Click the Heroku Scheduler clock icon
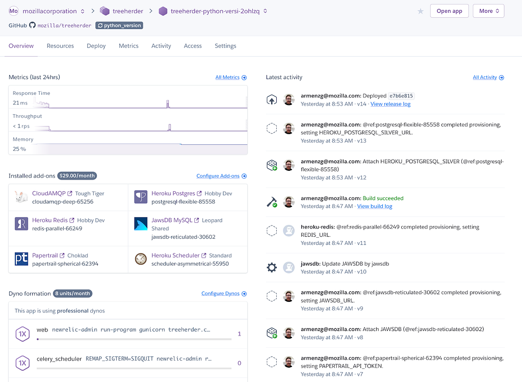 click(x=141, y=259)
